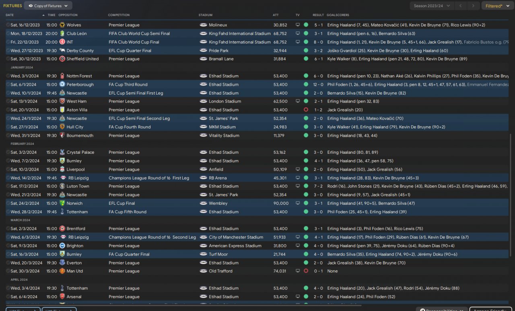This screenshot has width=515, height=311.
Task: Click the West Ham club badge
Action: [x=62, y=101]
